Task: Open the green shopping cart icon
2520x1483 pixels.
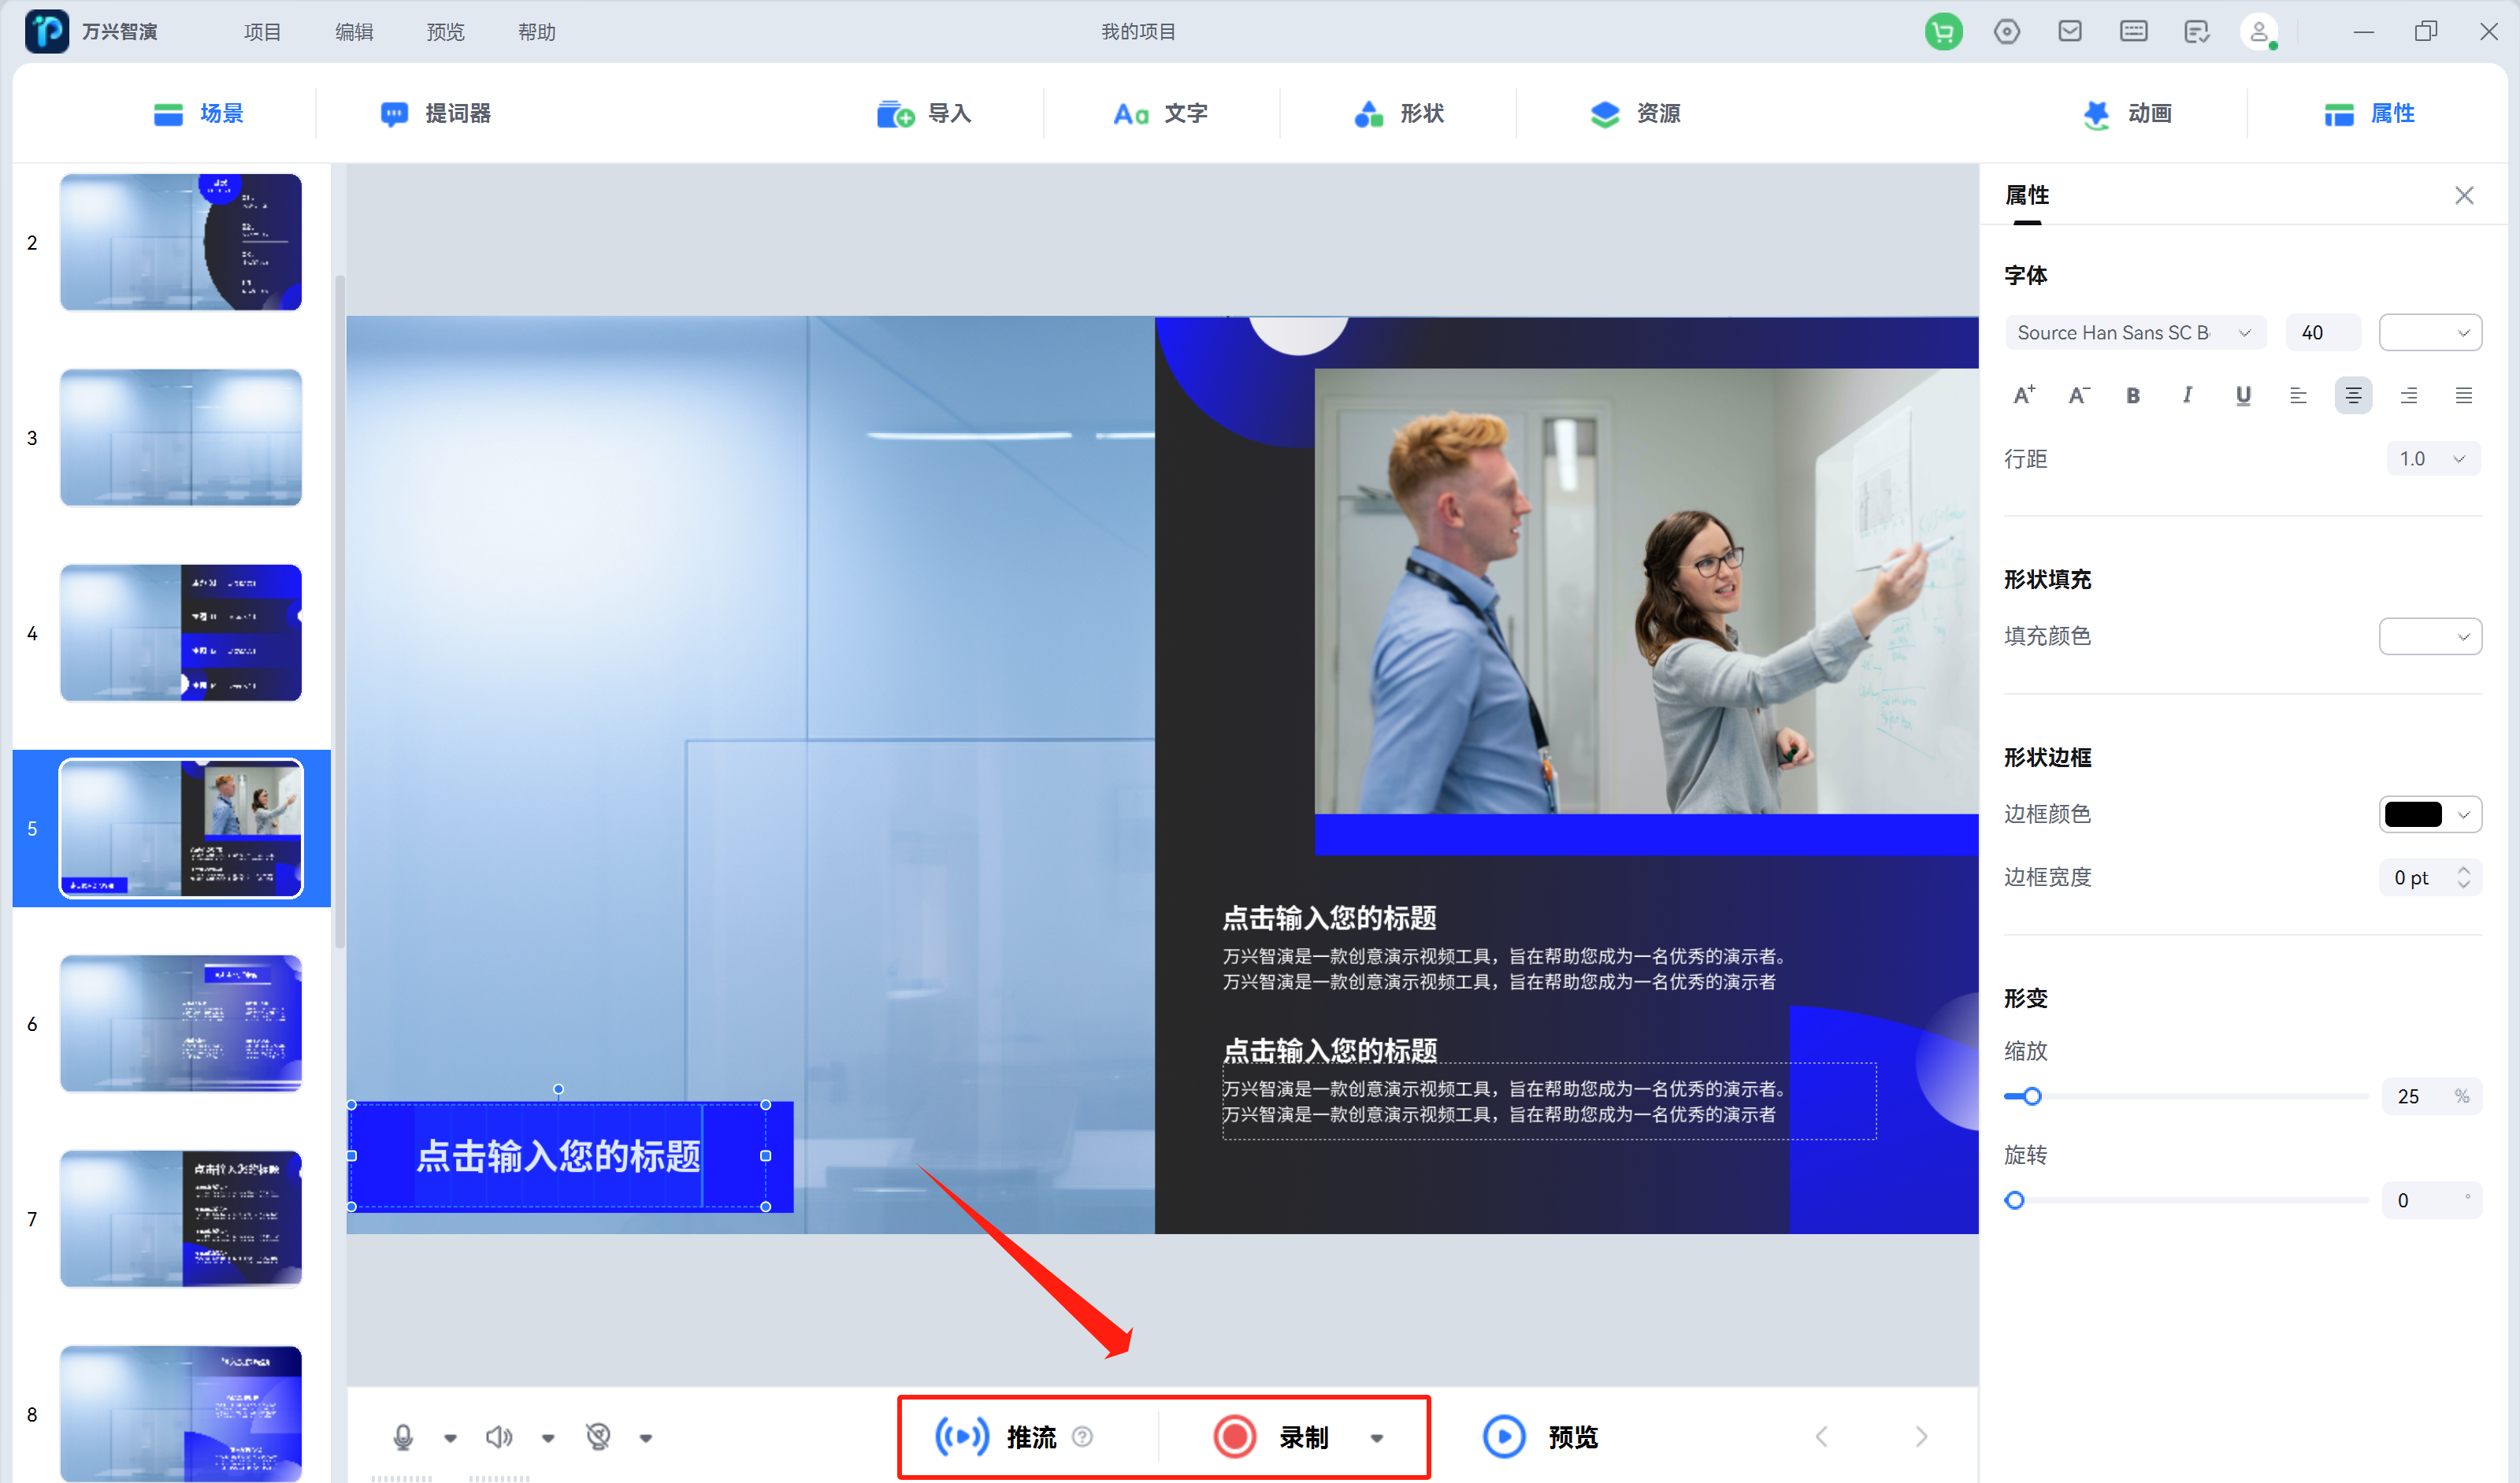Action: click(1943, 32)
